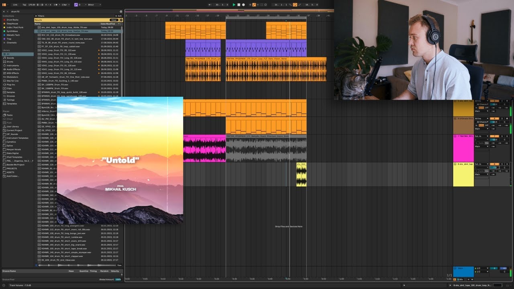Select the DeepHouse collection
Screen dimensions: 514x289
tap(12, 24)
